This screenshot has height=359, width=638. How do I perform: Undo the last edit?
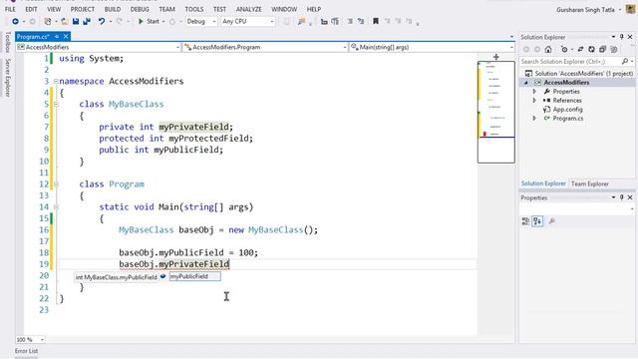pyautogui.click(x=102, y=21)
